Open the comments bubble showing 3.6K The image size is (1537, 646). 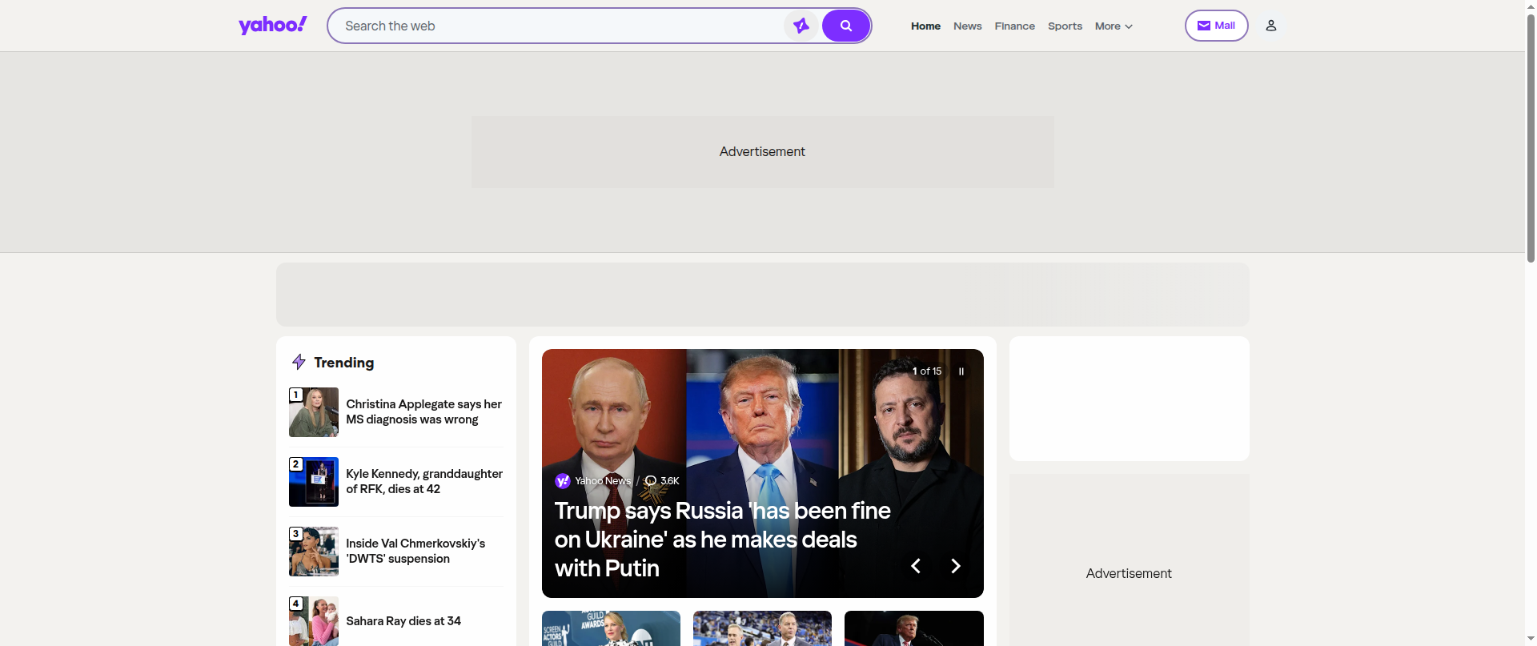tap(662, 481)
